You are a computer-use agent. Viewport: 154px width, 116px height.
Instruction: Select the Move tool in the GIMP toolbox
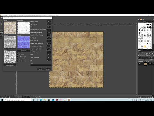coord(1,21)
